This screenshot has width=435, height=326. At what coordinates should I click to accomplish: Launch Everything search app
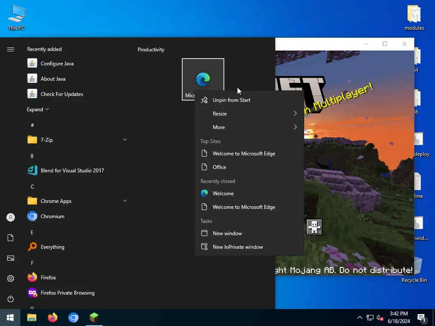point(77,247)
